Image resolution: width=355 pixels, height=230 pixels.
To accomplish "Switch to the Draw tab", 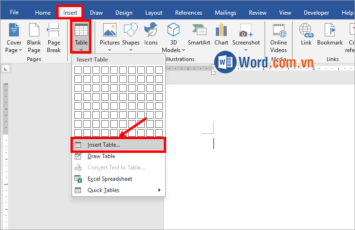I will coord(96,13).
